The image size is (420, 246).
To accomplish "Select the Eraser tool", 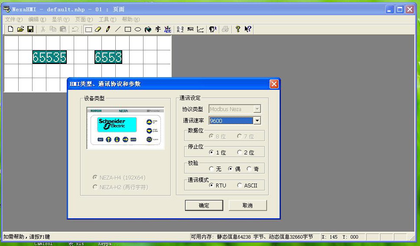I will pos(98,30).
